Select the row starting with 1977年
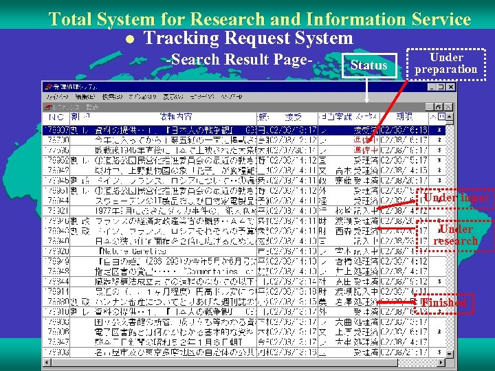495x371 pixels. coord(244,211)
